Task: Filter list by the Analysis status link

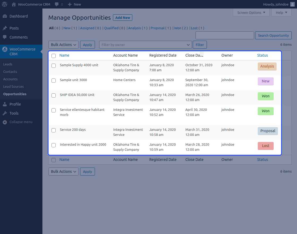Action: [134, 28]
